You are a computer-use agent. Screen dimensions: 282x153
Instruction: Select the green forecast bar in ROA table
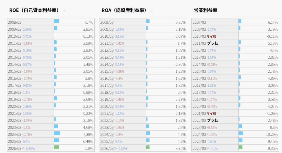point(148,147)
